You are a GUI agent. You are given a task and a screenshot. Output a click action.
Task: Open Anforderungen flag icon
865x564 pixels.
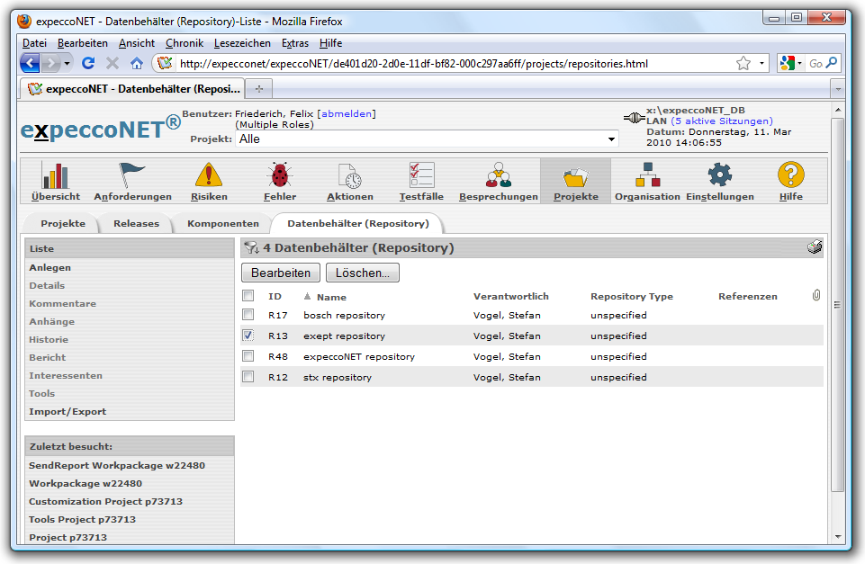(132, 175)
